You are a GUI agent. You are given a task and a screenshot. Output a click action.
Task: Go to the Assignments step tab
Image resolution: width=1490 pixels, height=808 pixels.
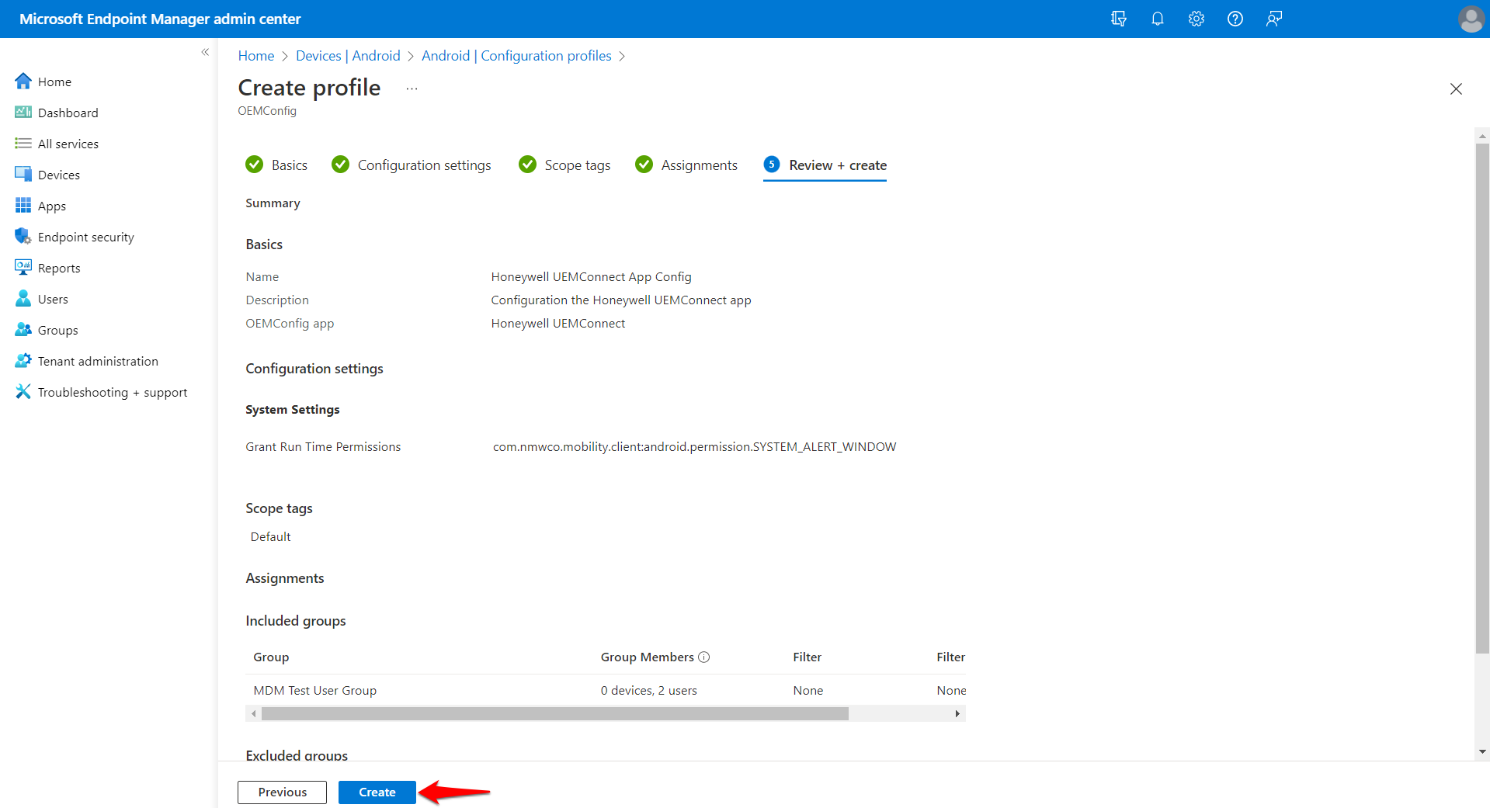tap(686, 165)
